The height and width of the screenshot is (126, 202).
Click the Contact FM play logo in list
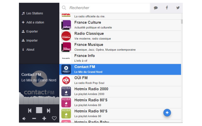66,69
